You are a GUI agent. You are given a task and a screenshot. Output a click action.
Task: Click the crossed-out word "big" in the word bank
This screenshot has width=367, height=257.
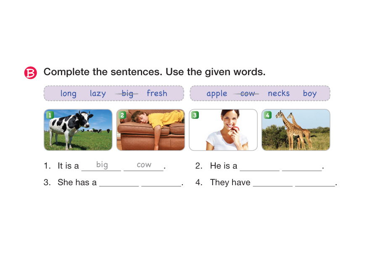(x=127, y=93)
